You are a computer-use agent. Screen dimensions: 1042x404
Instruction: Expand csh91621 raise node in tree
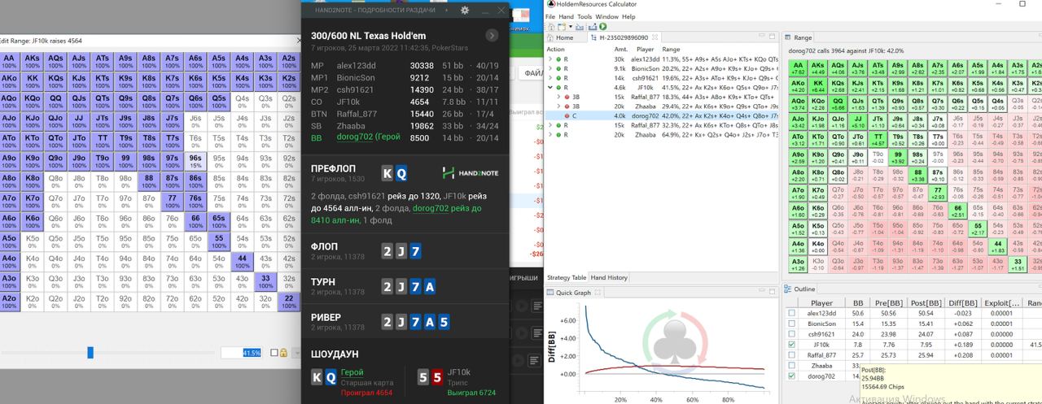tap(550, 78)
